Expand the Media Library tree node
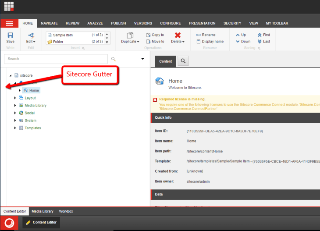The height and width of the screenshot is (231, 320). click(x=15, y=105)
